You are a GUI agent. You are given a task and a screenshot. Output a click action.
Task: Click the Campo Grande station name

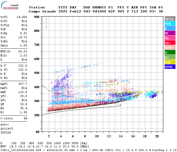(42, 11)
